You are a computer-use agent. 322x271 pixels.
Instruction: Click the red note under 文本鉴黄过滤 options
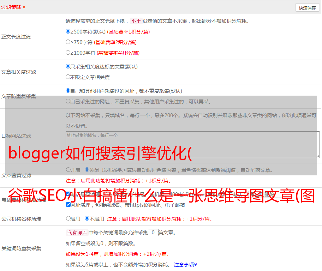click(x=118, y=181)
